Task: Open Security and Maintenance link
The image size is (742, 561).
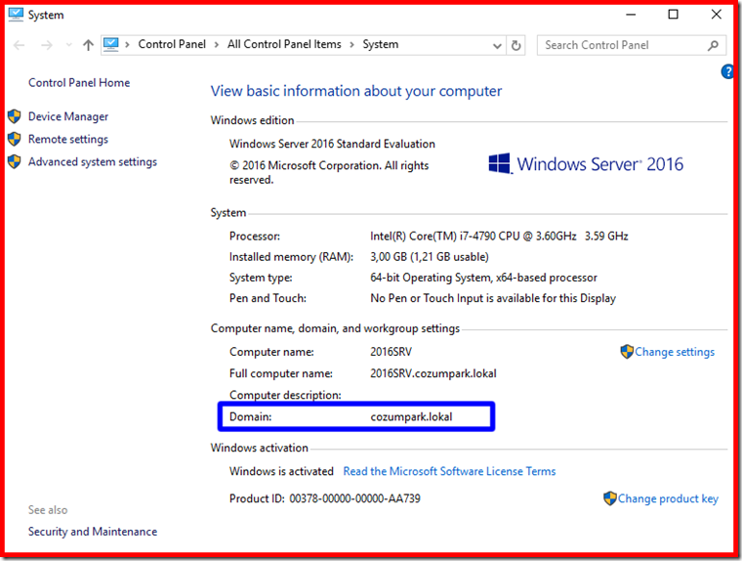Action: click(93, 532)
